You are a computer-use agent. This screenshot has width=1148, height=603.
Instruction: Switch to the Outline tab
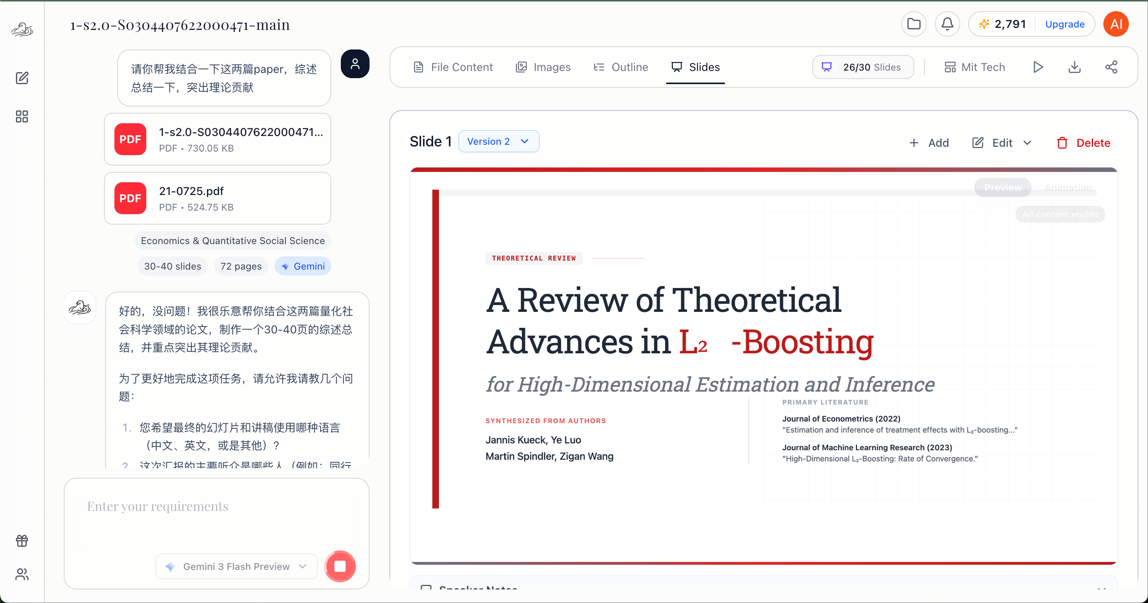coord(621,67)
